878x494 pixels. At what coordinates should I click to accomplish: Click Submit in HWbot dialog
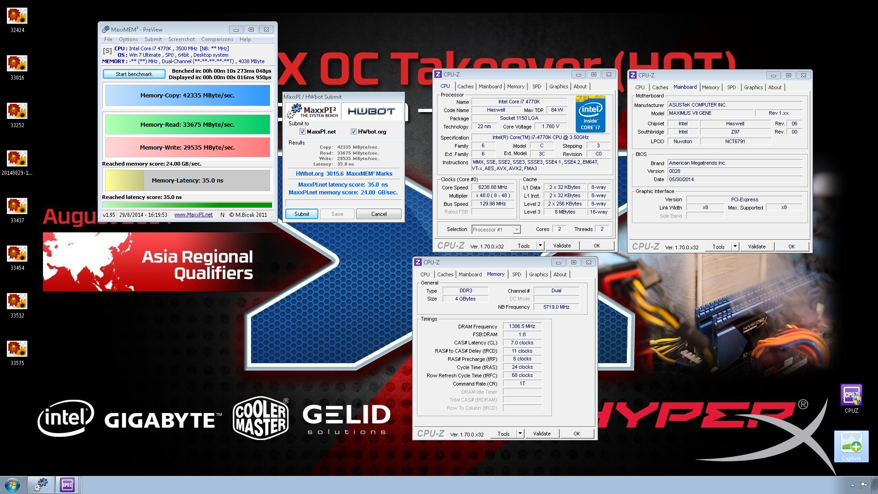click(x=302, y=214)
